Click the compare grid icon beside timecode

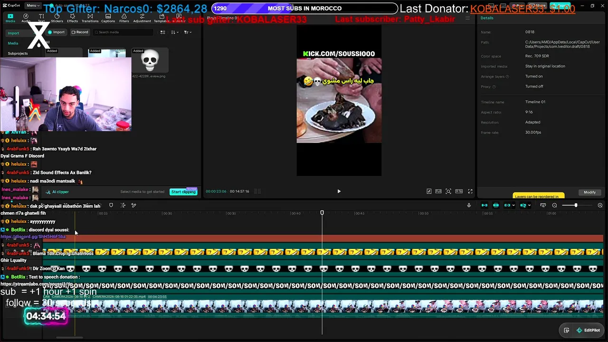(x=257, y=191)
